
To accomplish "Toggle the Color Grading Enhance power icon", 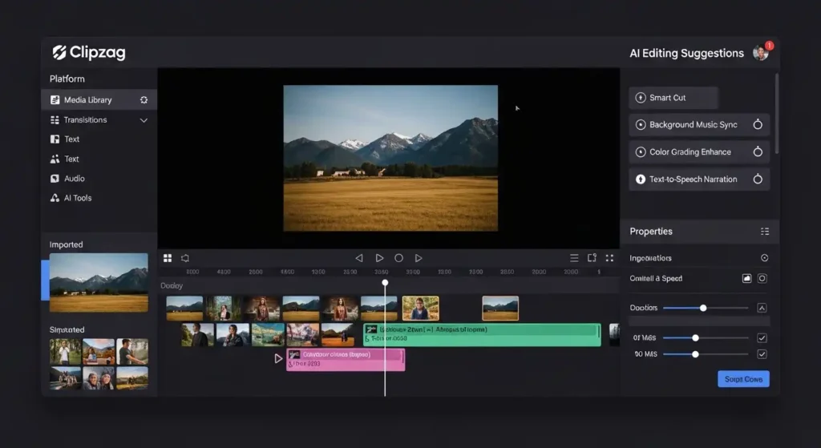I will click(x=758, y=151).
